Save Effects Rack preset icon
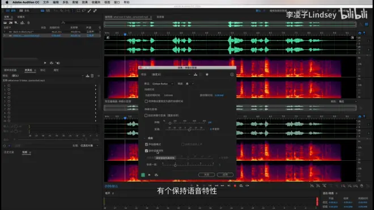 point(87,76)
